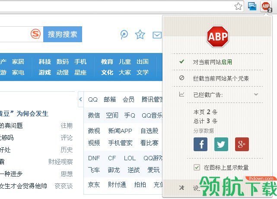277x199 pixels.
Task: Open the CF game link
Action: click(x=112, y=158)
